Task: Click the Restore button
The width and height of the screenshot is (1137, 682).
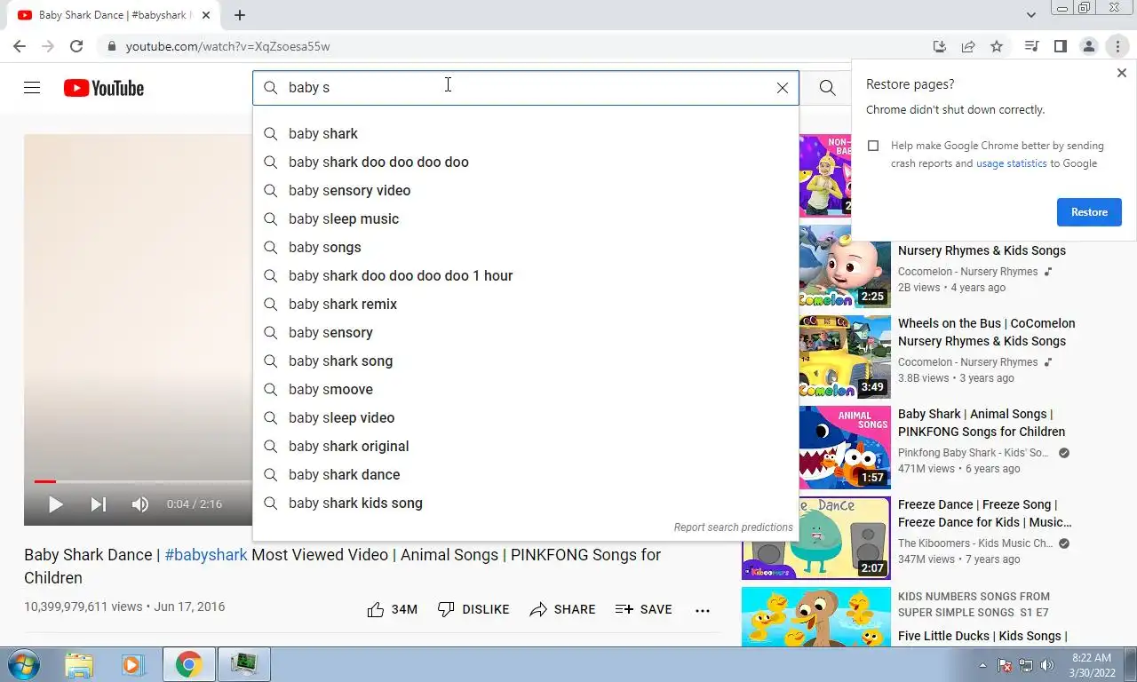Action: [1089, 212]
